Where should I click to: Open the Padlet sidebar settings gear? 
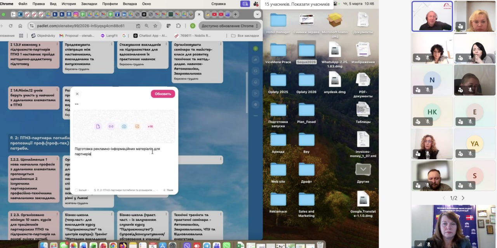pyautogui.click(x=255, y=104)
